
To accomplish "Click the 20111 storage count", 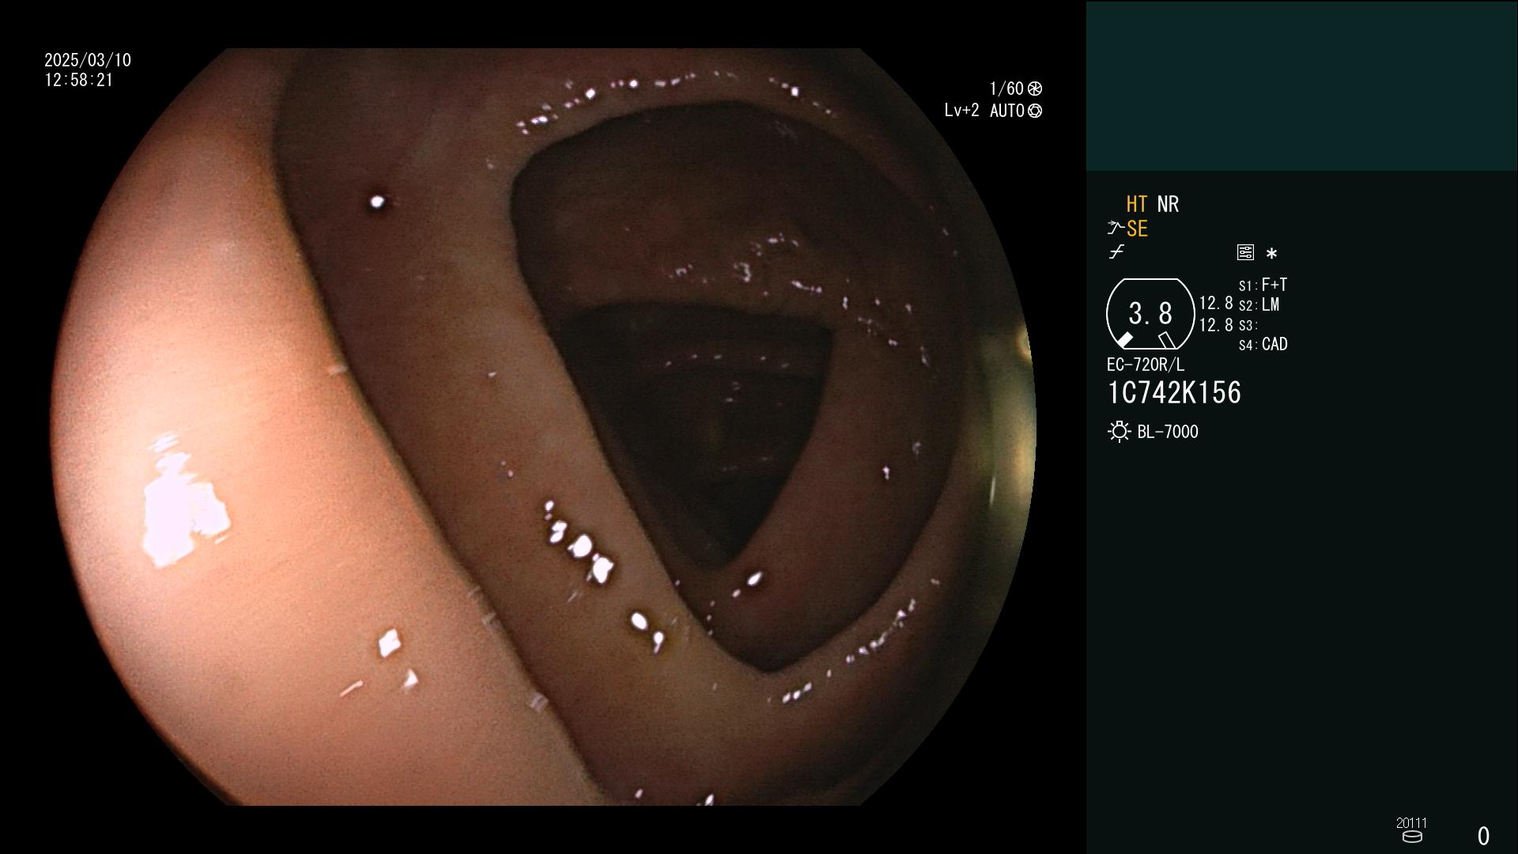I will pyautogui.click(x=1411, y=823).
